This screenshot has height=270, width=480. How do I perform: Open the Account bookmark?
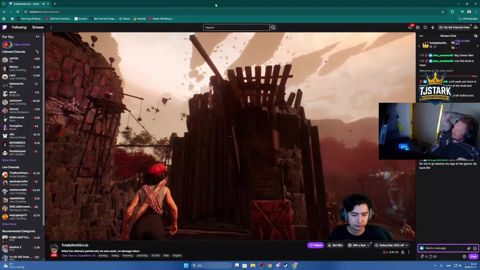coord(81,19)
